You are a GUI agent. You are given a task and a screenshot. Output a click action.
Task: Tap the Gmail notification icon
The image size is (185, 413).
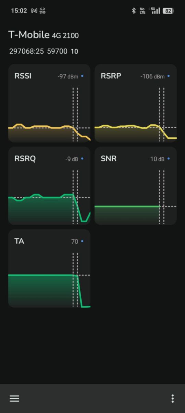pos(34,11)
